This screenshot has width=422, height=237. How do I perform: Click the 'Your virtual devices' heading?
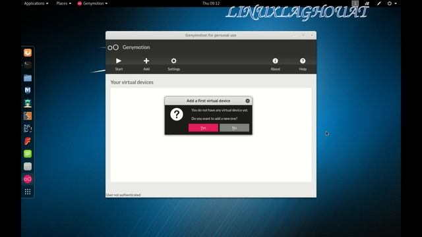tap(132, 82)
